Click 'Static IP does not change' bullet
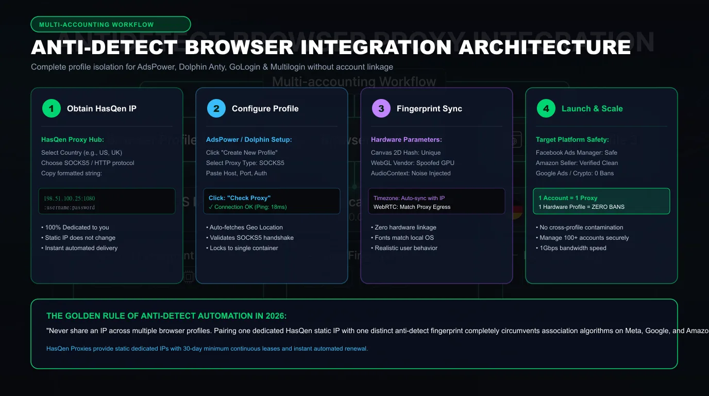709x396 pixels. [78, 238]
